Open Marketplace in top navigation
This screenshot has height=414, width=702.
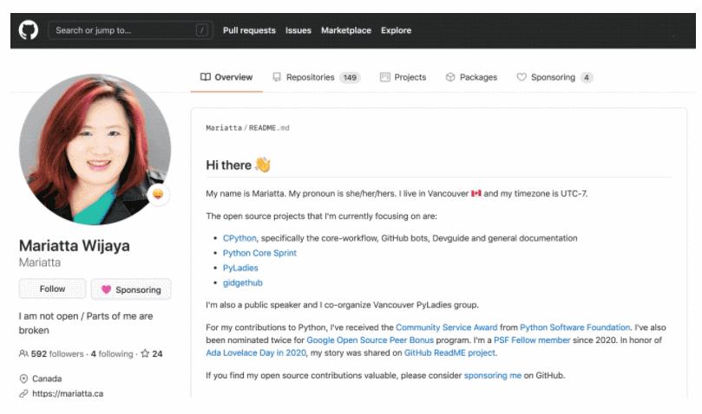pyautogui.click(x=346, y=30)
